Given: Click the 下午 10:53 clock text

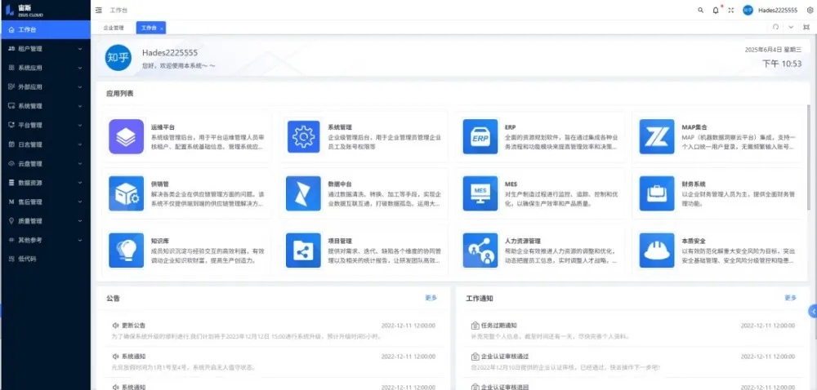Looking at the screenshot, I should (782, 64).
